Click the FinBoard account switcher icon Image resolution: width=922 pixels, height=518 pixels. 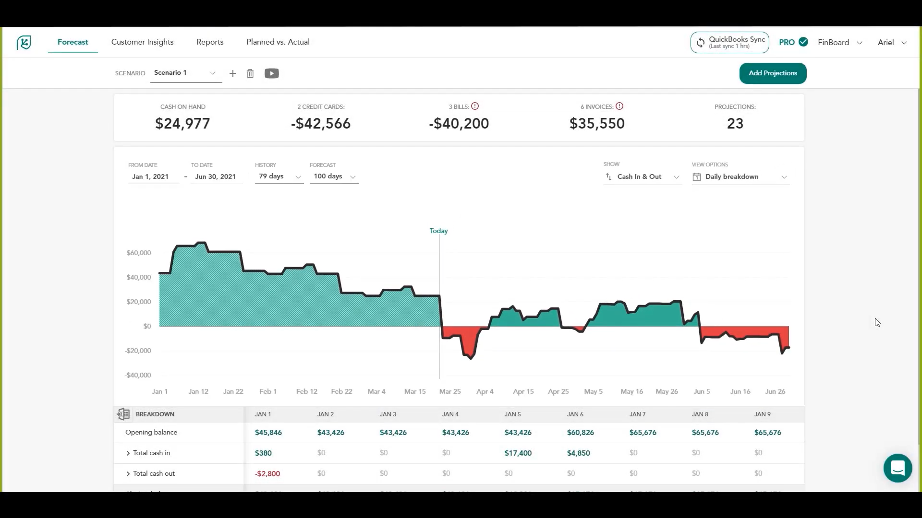[x=859, y=42]
